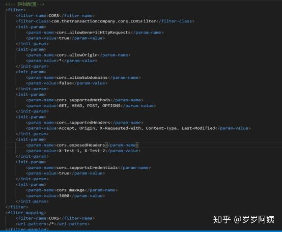The image size is (282, 232).
Task: Click the closing </filter> tag
Action: [17, 207]
